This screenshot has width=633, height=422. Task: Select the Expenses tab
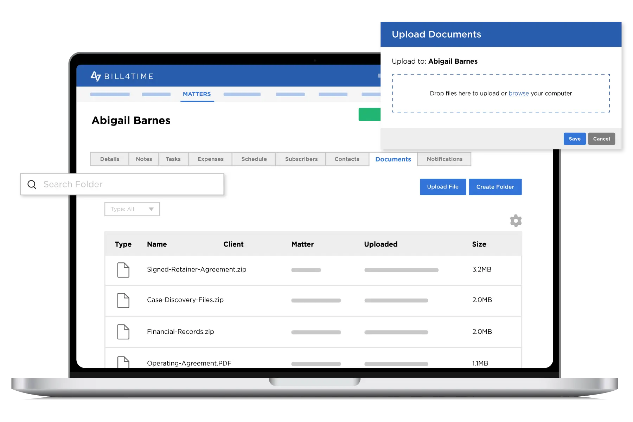(210, 159)
